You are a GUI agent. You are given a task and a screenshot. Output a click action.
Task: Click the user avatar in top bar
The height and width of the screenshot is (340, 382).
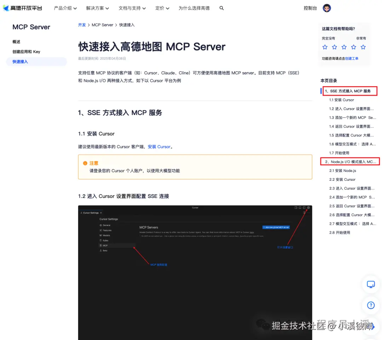click(x=326, y=8)
